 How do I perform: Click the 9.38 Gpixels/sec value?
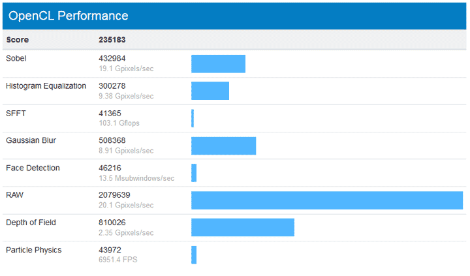point(126,96)
